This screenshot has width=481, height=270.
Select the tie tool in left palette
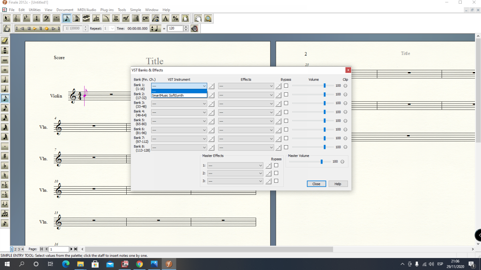5,204
